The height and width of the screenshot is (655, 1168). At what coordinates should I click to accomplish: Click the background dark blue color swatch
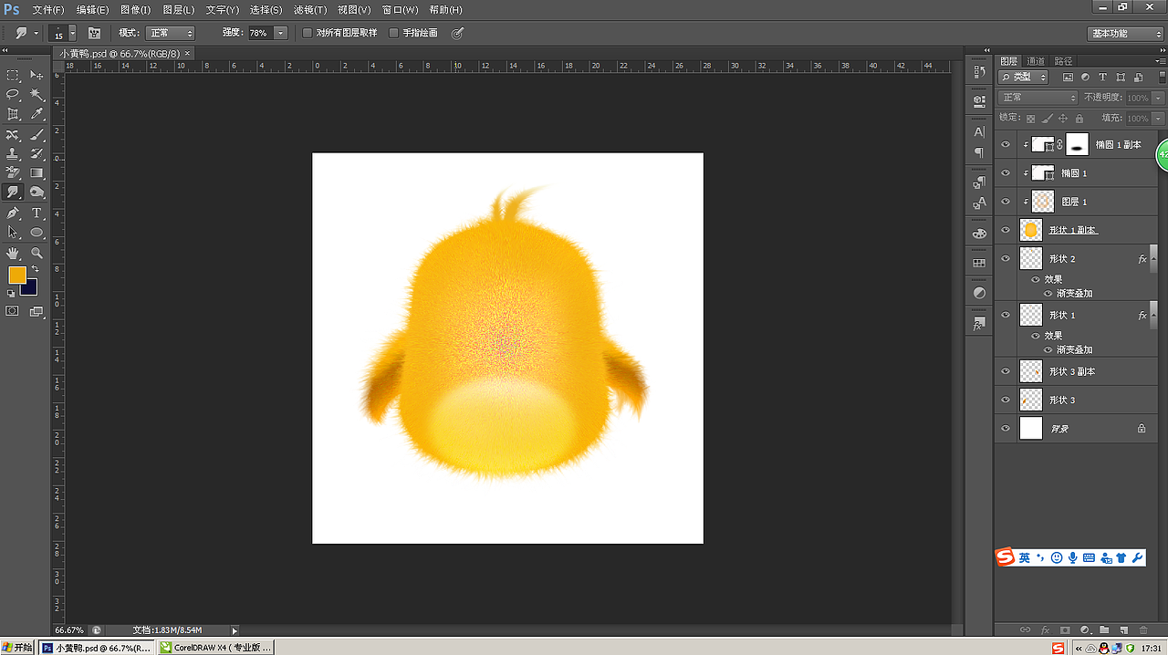[31, 288]
